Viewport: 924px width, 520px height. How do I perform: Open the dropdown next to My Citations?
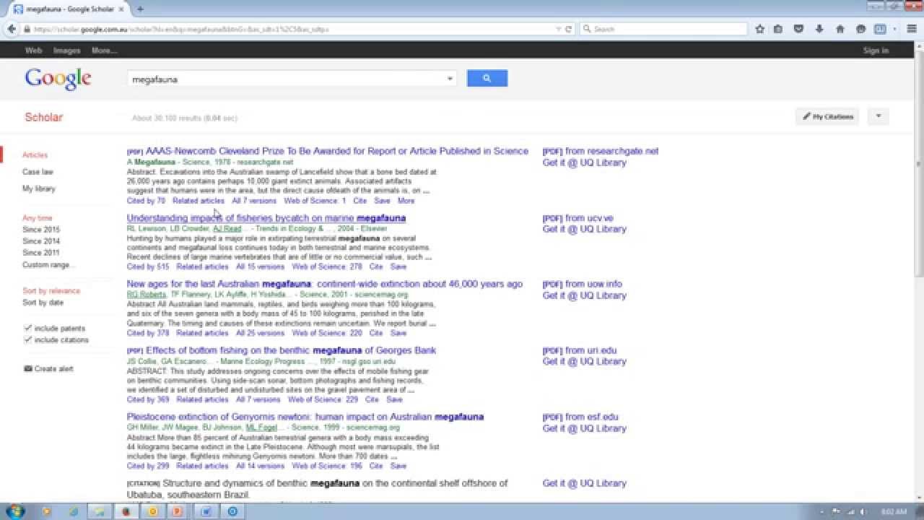click(x=879, y=116)
